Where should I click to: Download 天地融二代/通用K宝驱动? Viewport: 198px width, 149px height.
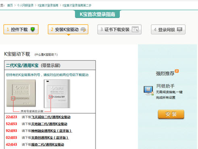point(49,124)
